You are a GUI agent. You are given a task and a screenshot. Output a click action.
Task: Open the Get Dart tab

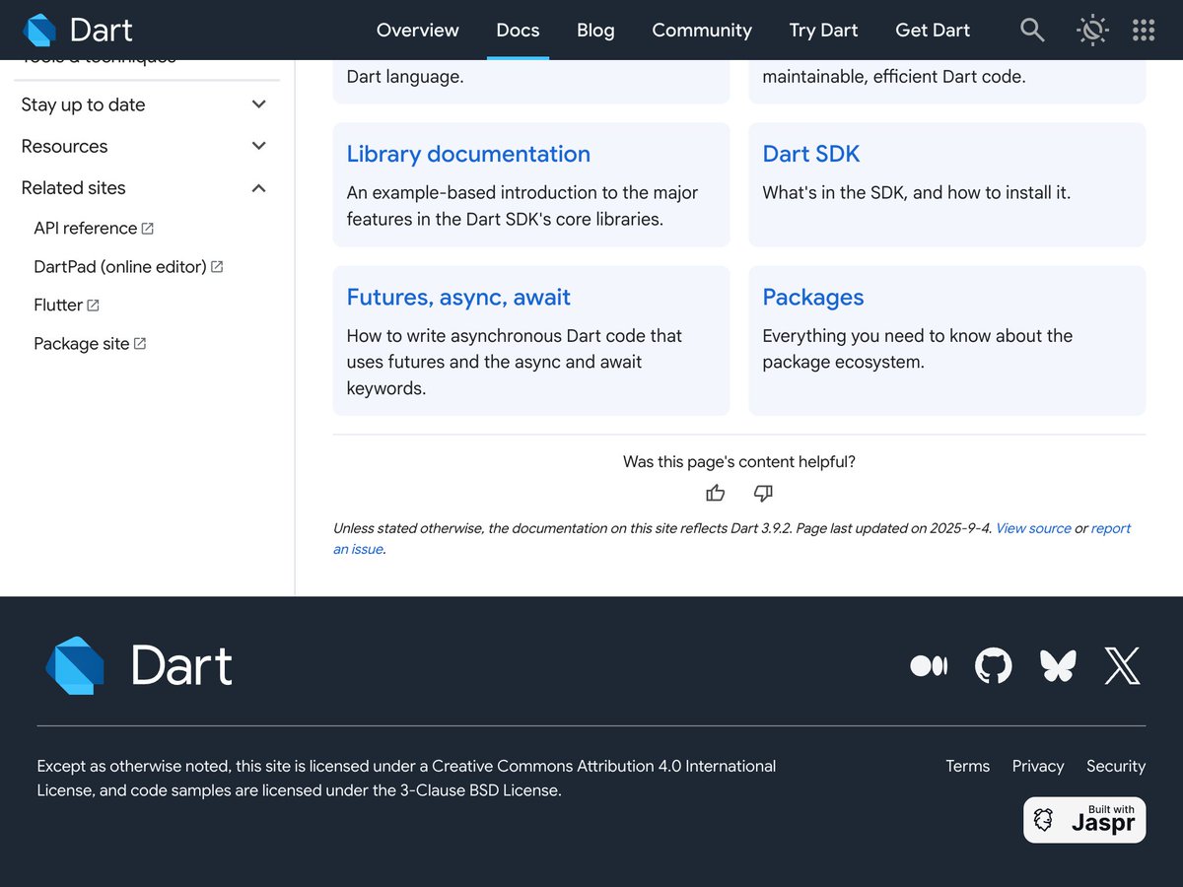(933, 31)
